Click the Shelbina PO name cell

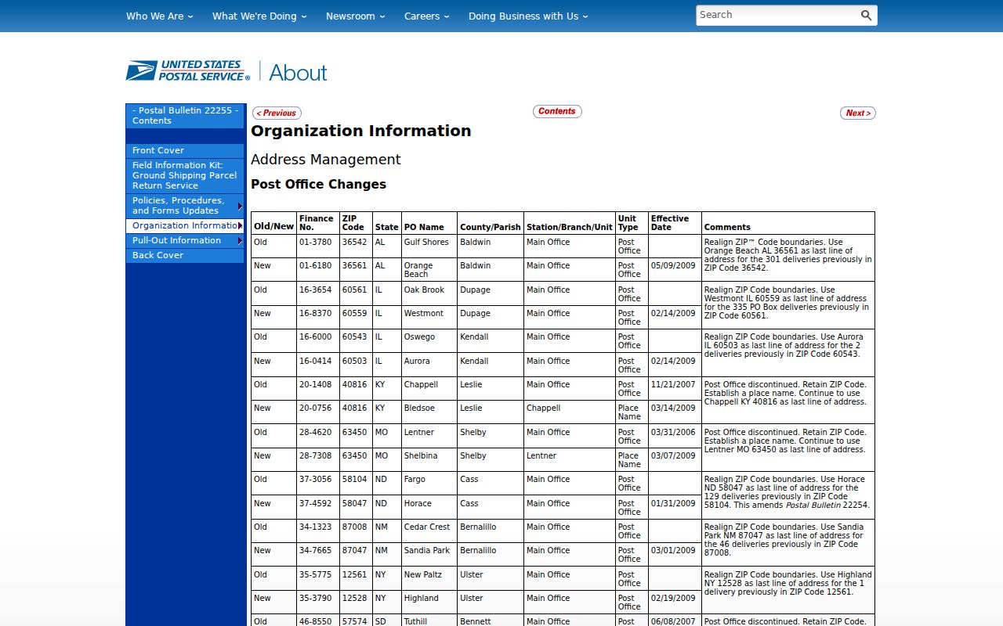(x=429, y=459)
